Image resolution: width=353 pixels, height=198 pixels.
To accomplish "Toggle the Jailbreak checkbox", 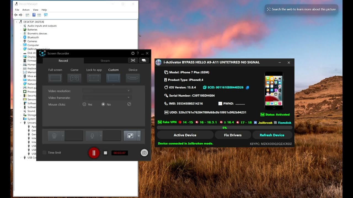I will (x=255, y=122).
